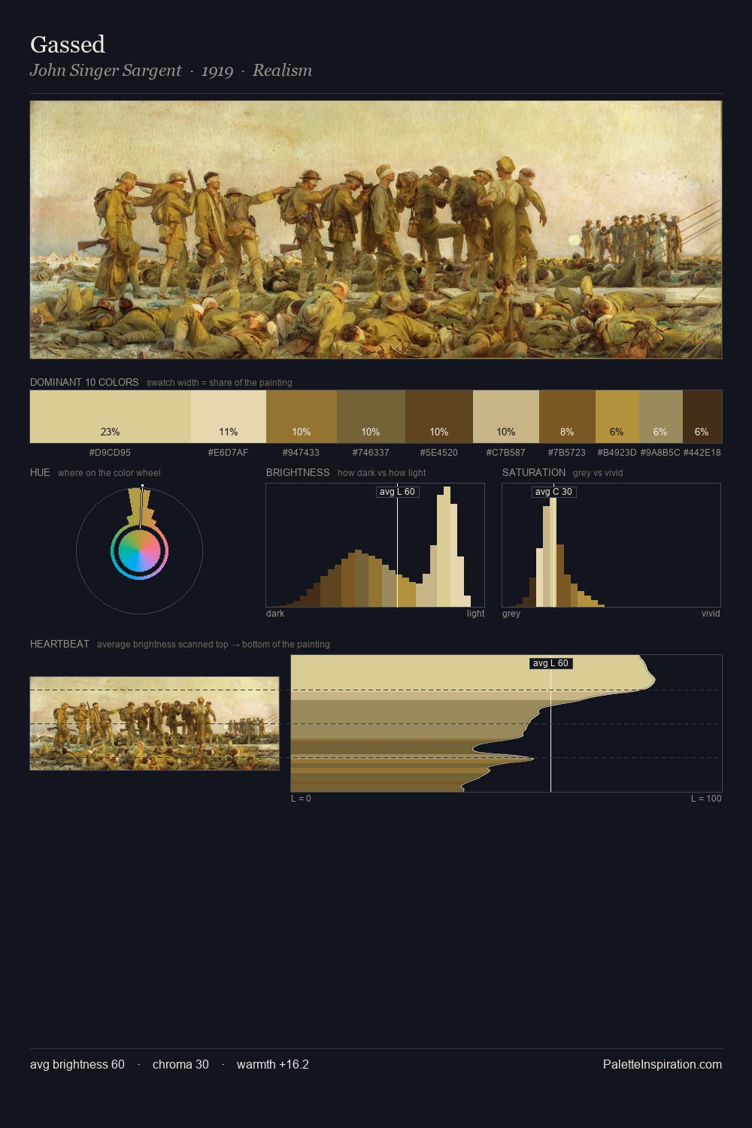The height and width of the screenshot is (1128, 752).
Task: Click hex code text '#C7B587'
Action: 506,453
